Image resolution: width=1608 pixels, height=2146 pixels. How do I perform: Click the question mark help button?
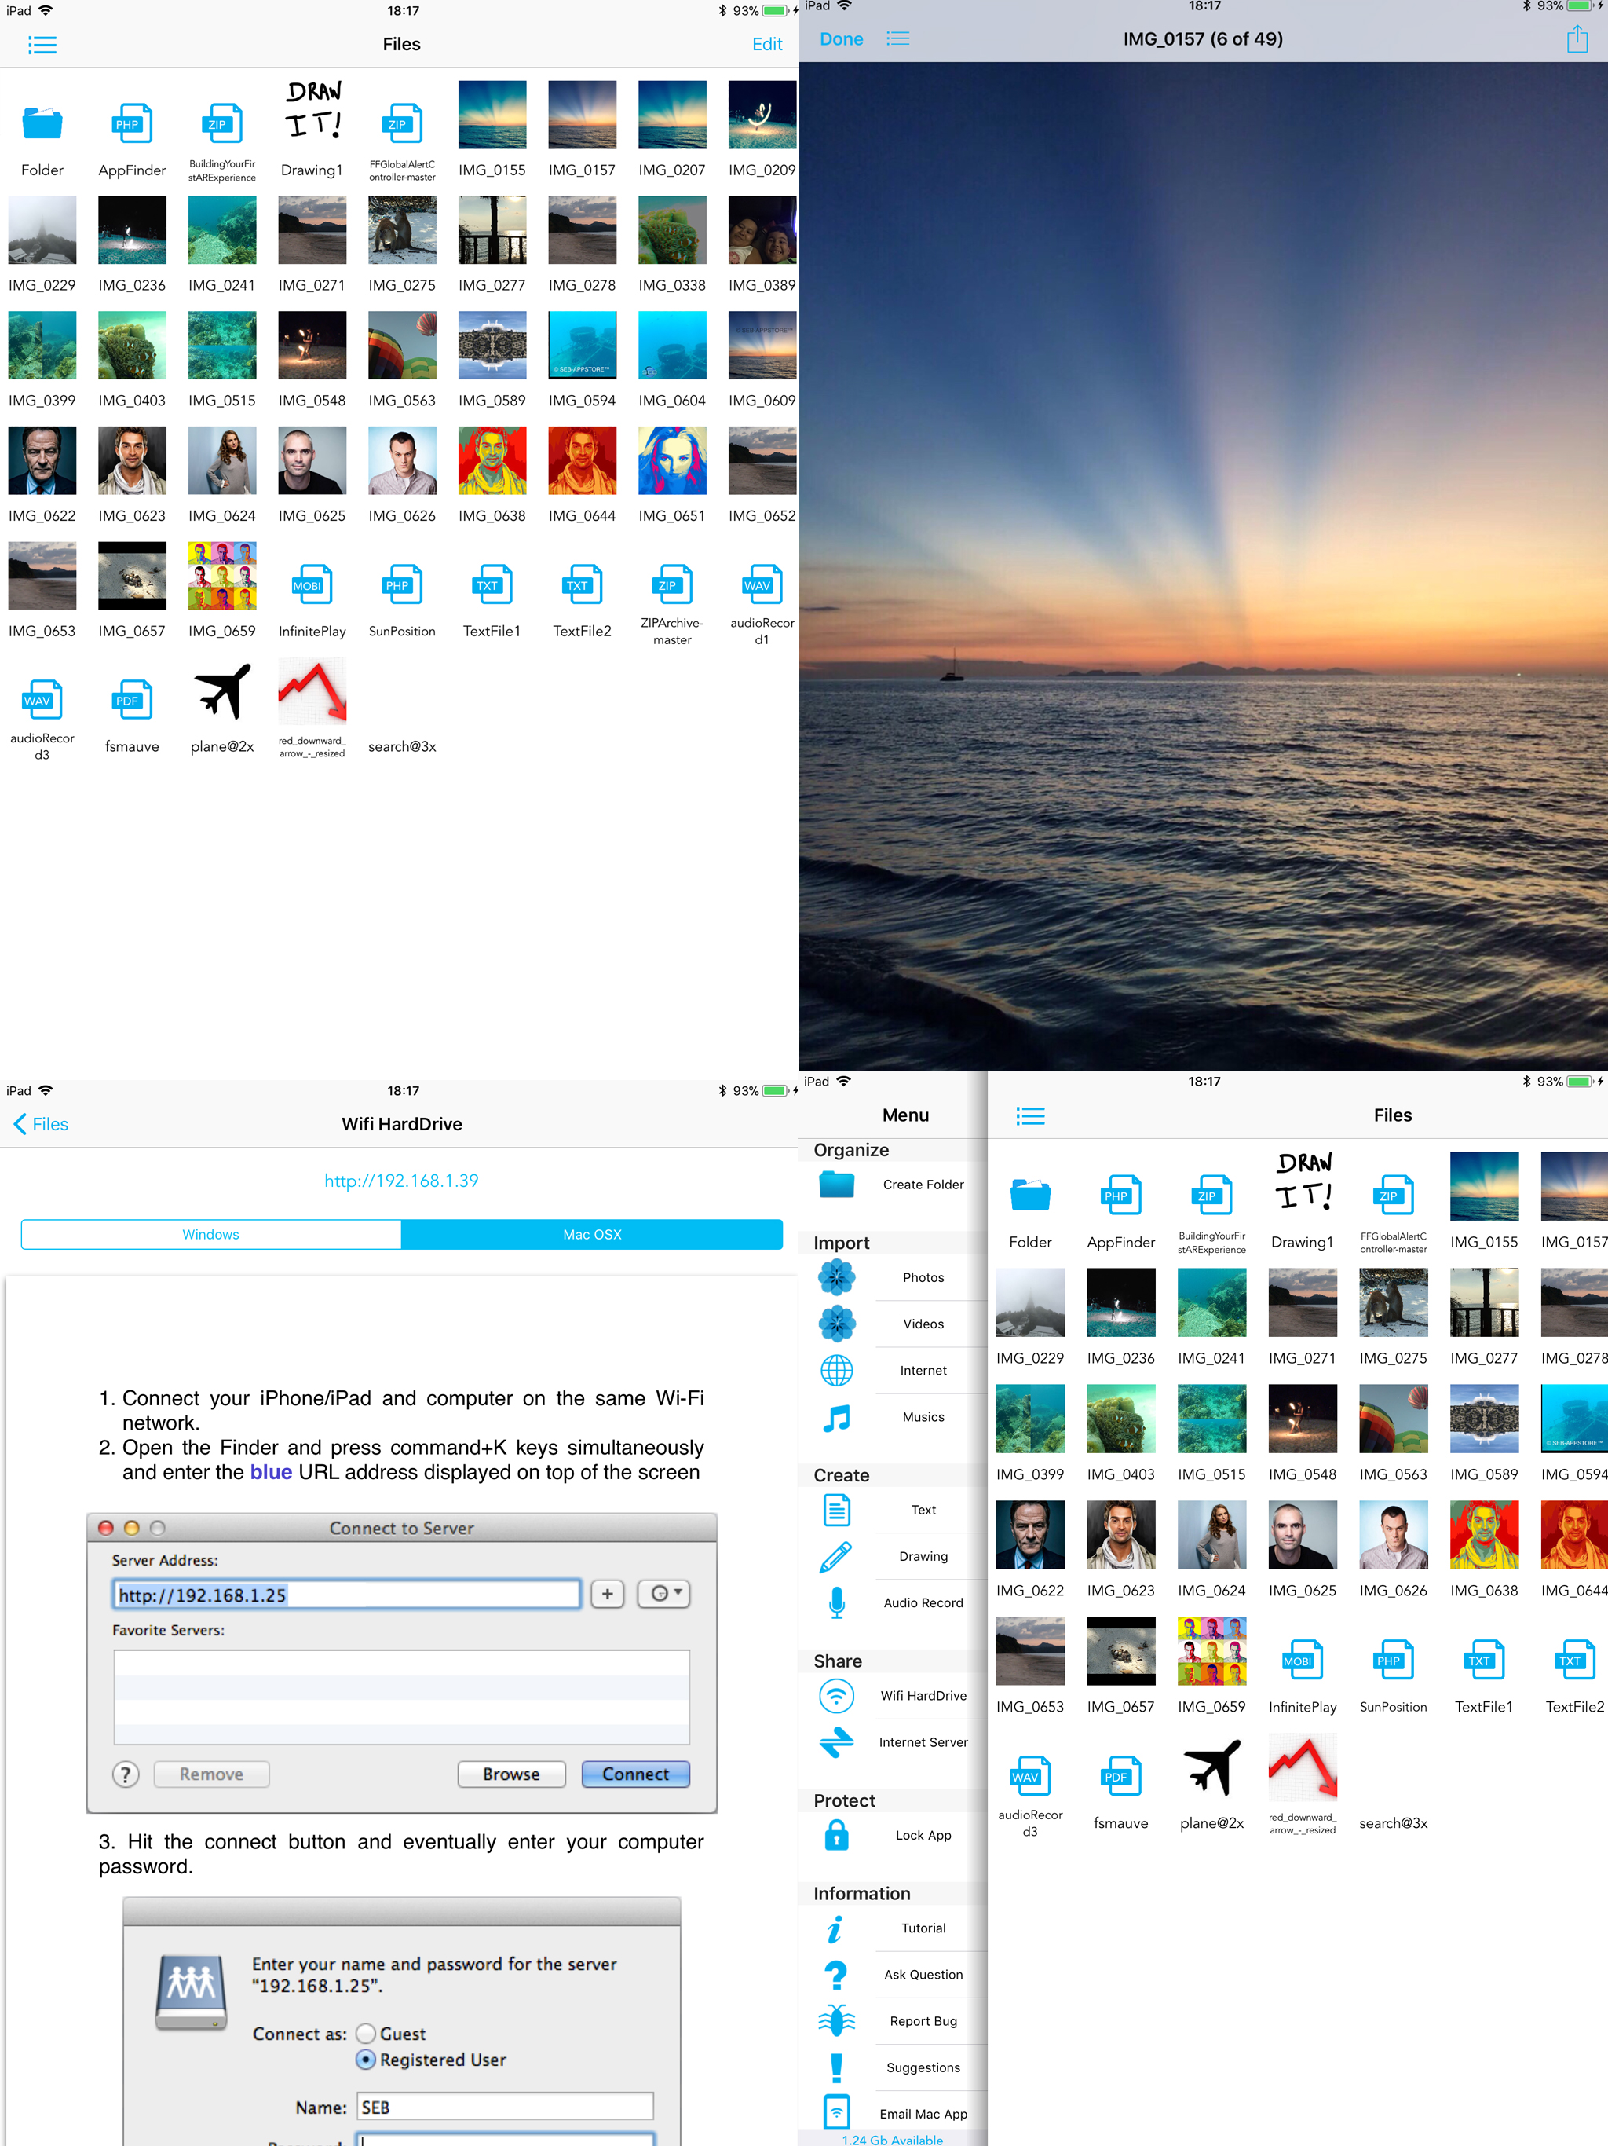point(125,1774)
